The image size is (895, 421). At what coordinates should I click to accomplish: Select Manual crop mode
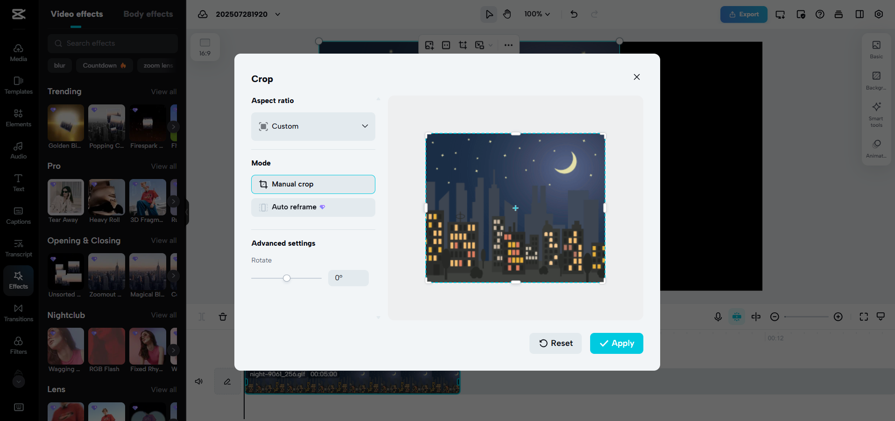(x=313, y=184)
